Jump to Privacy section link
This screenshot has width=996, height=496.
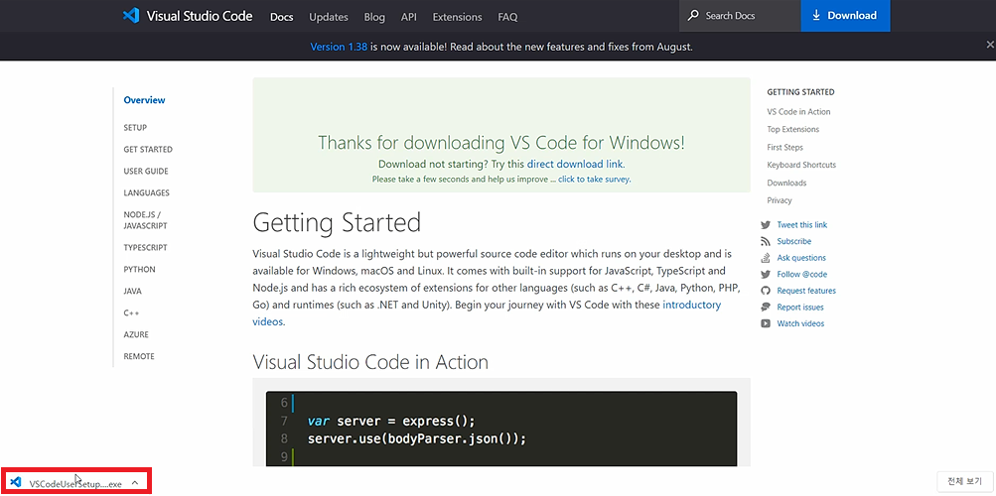point(780,200)
